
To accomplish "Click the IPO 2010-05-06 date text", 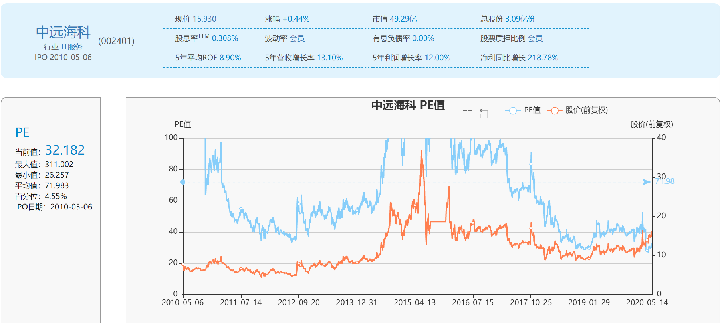I will (63, 57).
